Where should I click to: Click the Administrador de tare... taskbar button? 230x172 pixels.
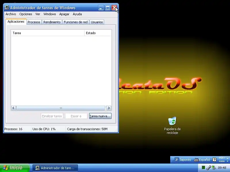55,168
